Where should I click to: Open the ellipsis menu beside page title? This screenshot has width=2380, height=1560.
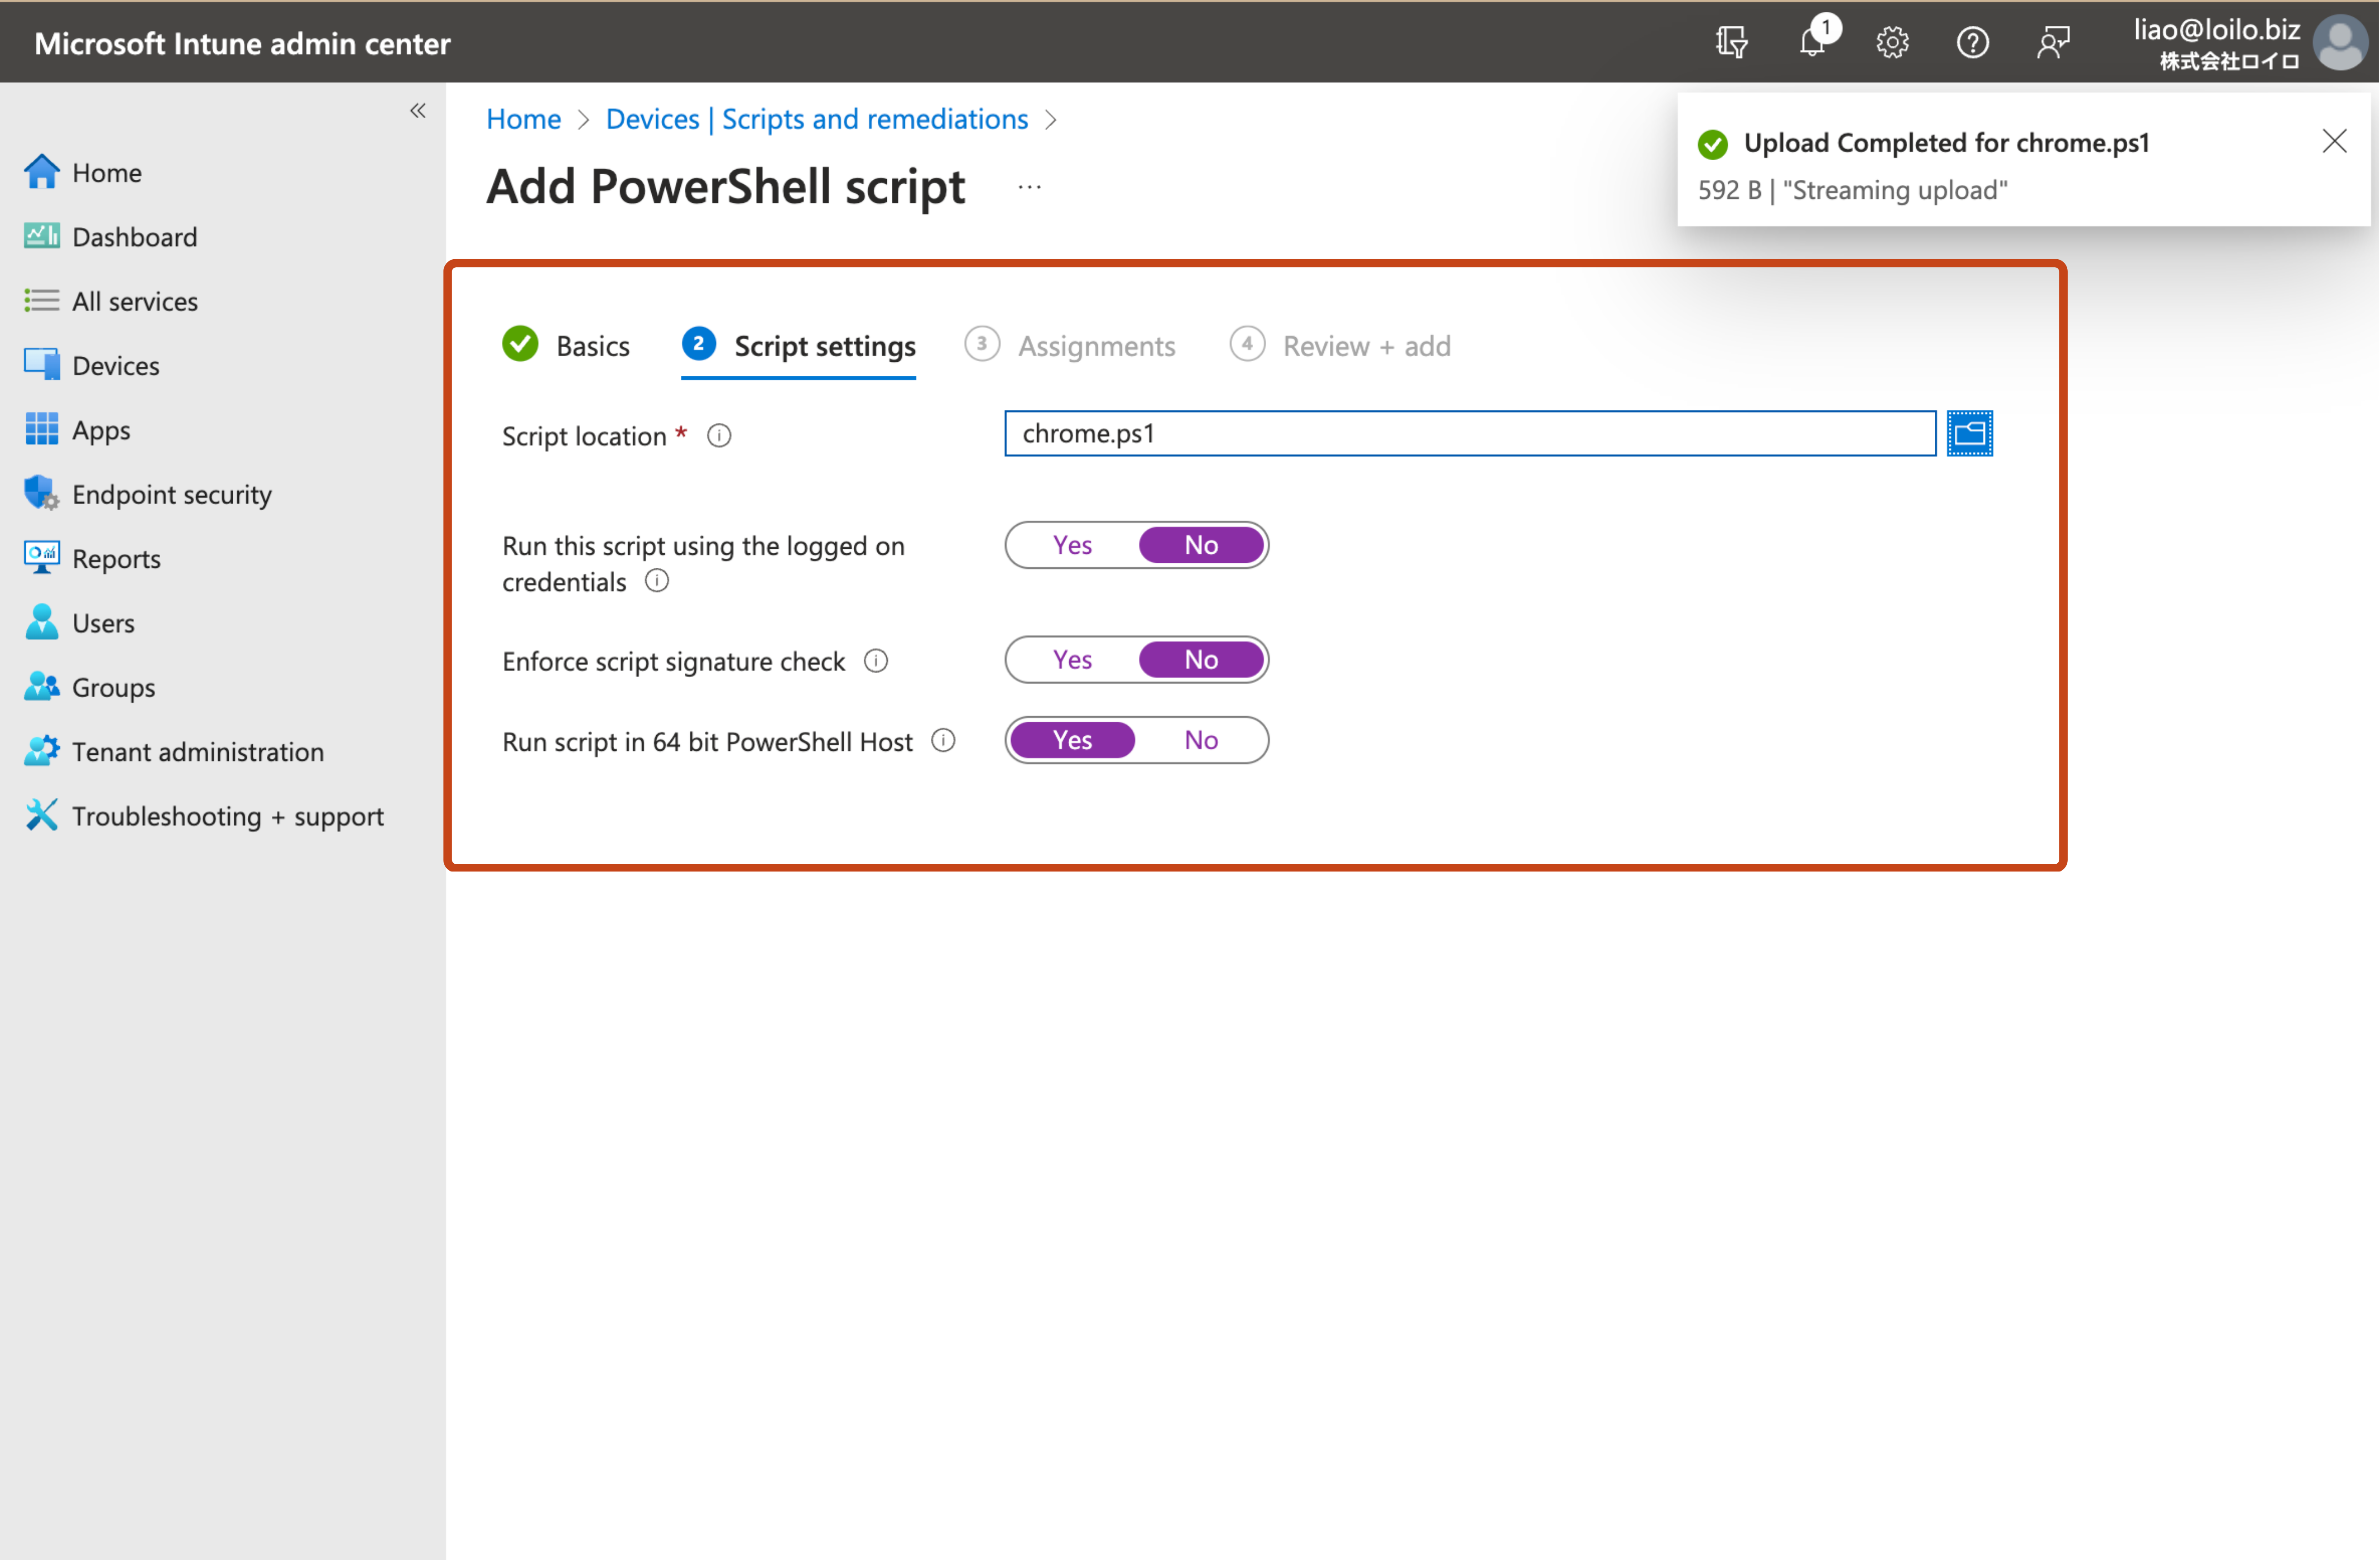[x=1029, y=187]
